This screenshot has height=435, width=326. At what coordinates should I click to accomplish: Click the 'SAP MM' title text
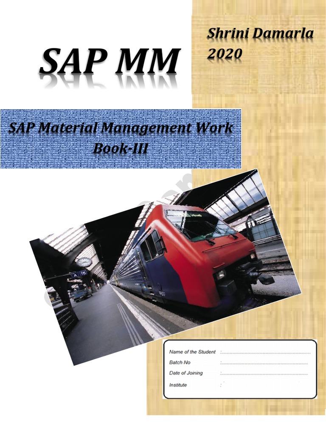pos(110,61)
